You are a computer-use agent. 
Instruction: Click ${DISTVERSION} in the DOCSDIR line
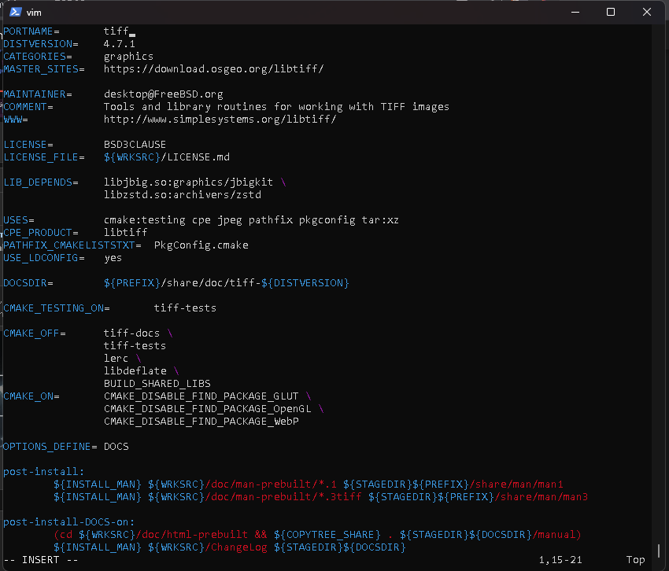coord(305,283)
